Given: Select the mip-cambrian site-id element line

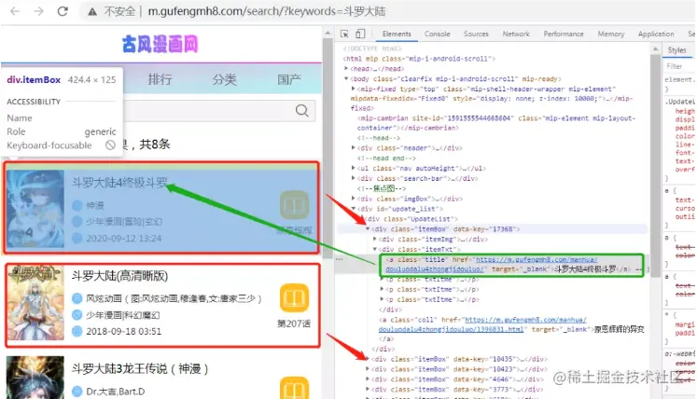Looking at the screenshot, I should (x=496, y=123).
